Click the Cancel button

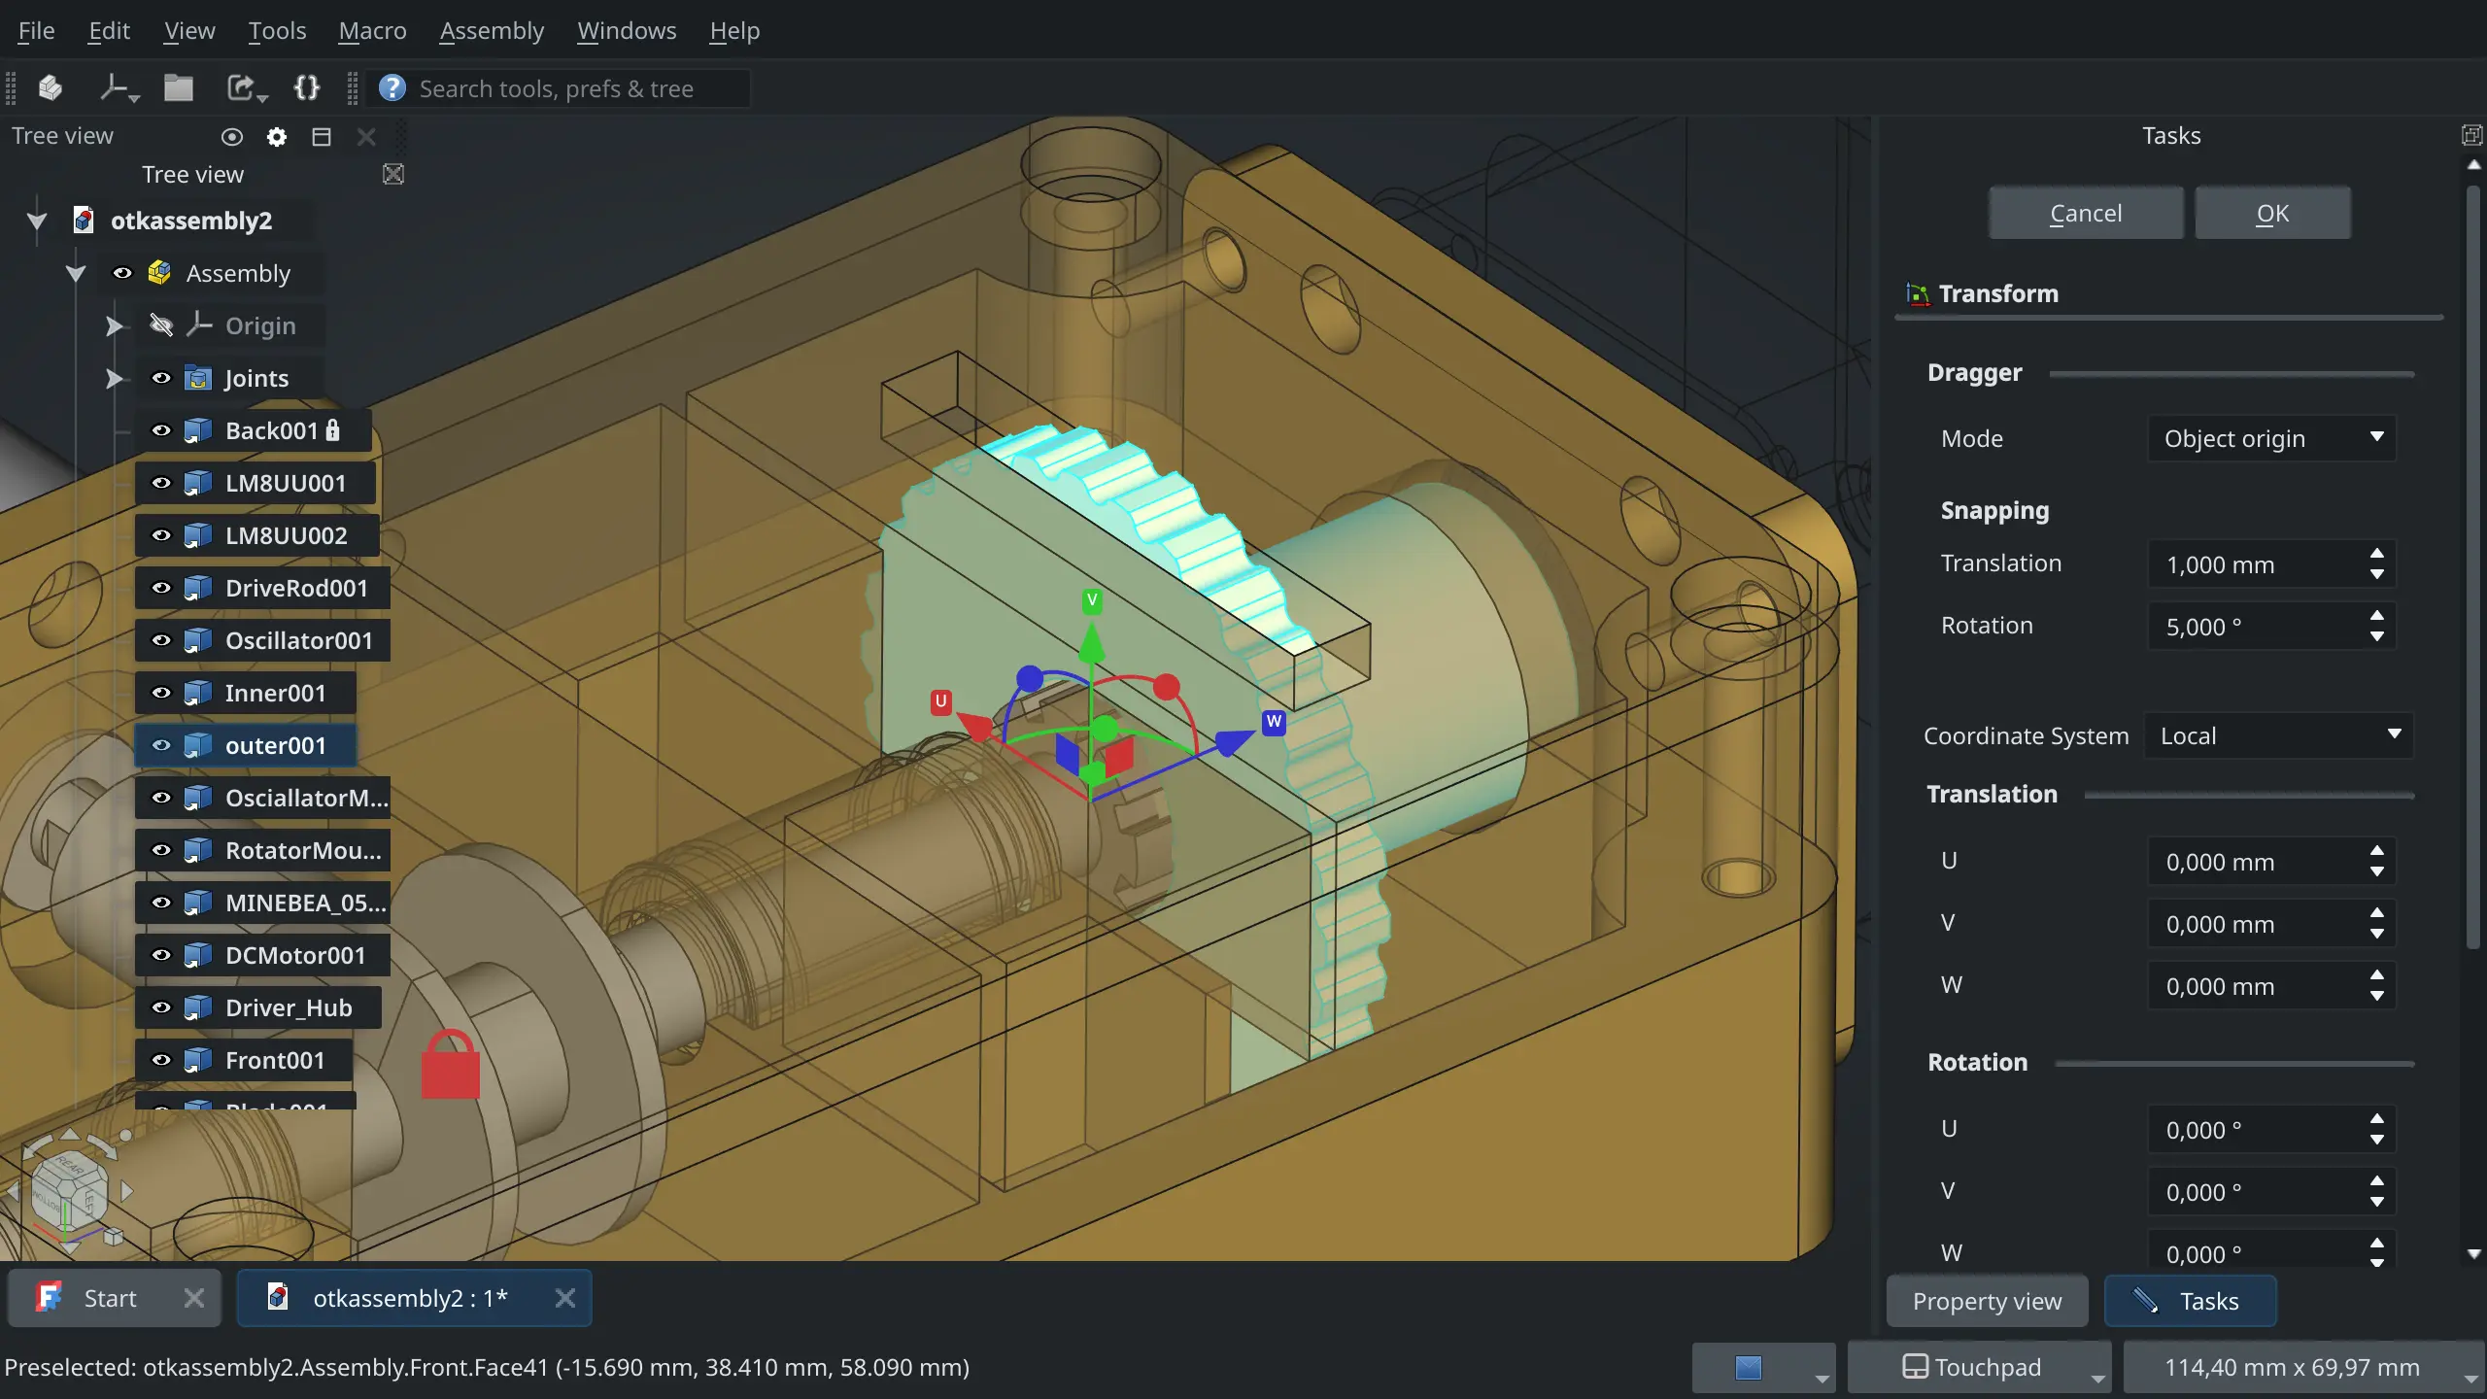2086,213
